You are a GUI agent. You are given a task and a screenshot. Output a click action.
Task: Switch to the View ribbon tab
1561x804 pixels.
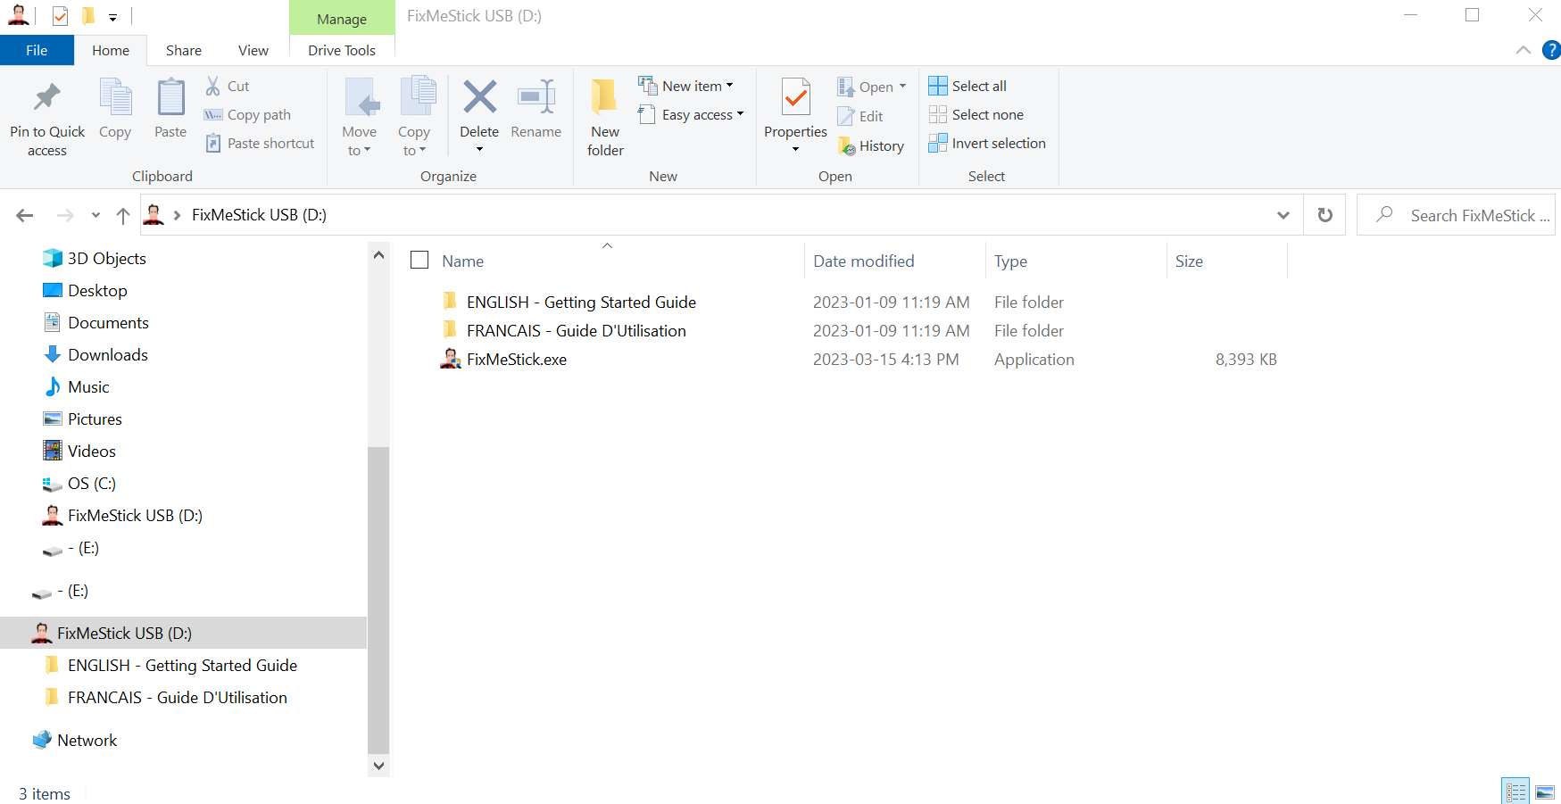coord(253,50)
